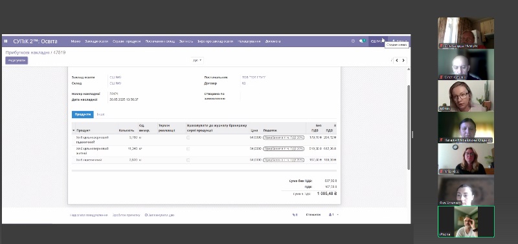Click the Дата накладної value
518x244 pixels.
point(124,99)
